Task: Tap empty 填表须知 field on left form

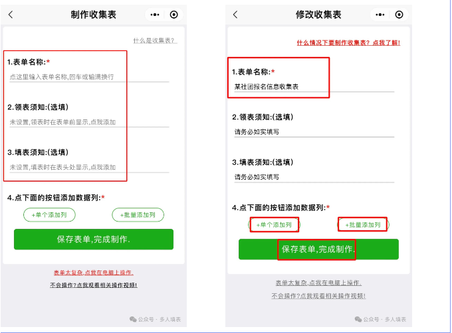Action: pos(89,167)
